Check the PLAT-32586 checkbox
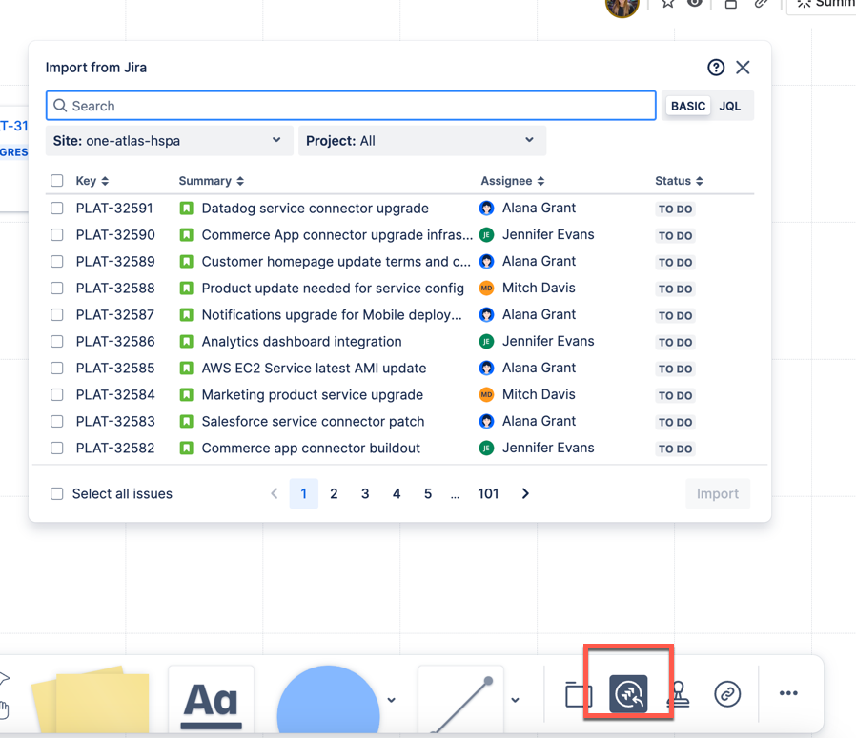This screenshot has width=856, height=738. 57,342
